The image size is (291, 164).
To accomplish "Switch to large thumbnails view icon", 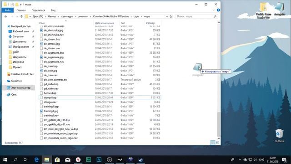I will [x=217, y=143].
